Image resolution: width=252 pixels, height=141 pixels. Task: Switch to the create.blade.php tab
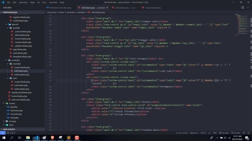153,8
